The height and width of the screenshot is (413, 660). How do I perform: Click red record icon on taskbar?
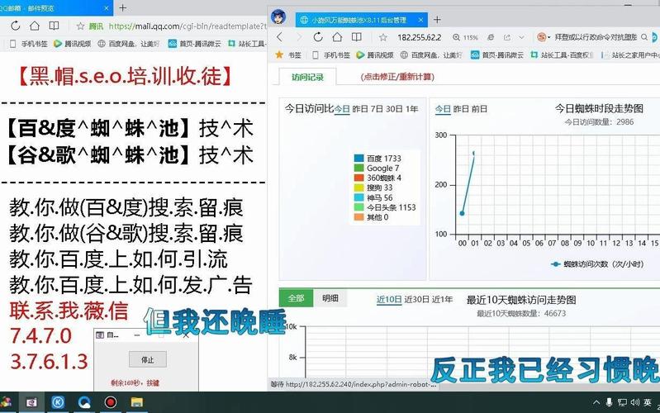[x=111, y=402]
